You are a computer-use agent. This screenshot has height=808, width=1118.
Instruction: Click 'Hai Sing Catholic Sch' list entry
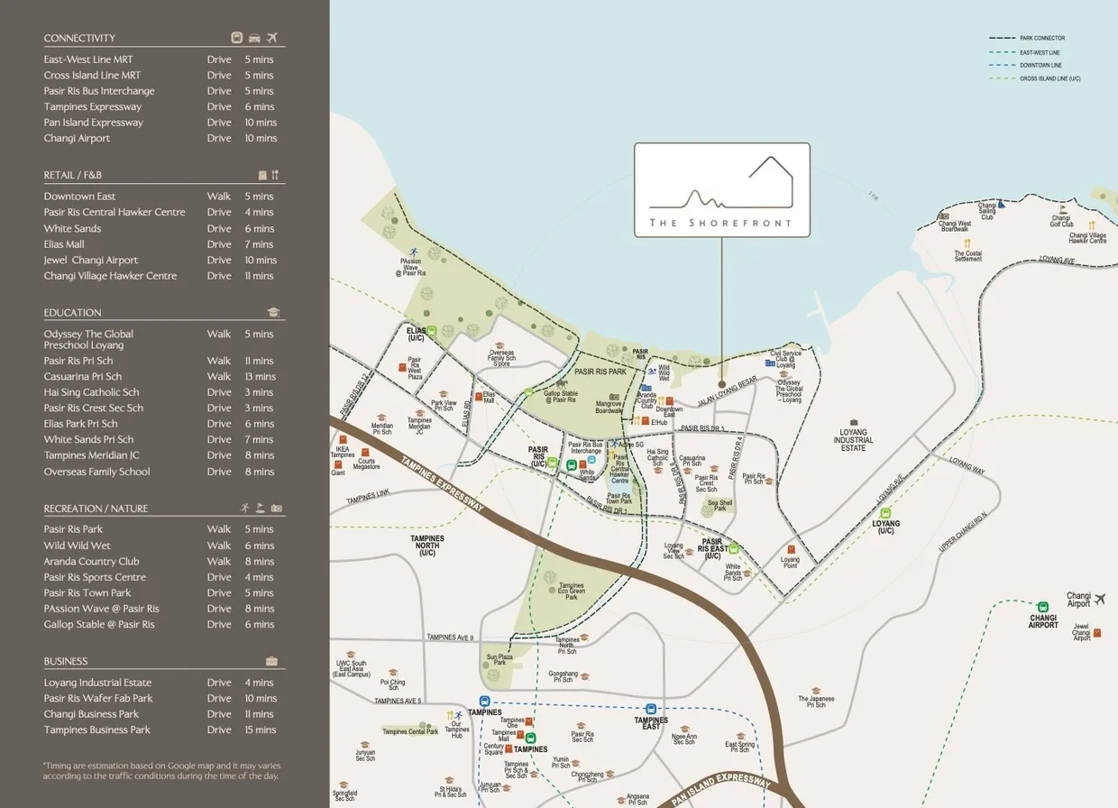coord(159,392)
